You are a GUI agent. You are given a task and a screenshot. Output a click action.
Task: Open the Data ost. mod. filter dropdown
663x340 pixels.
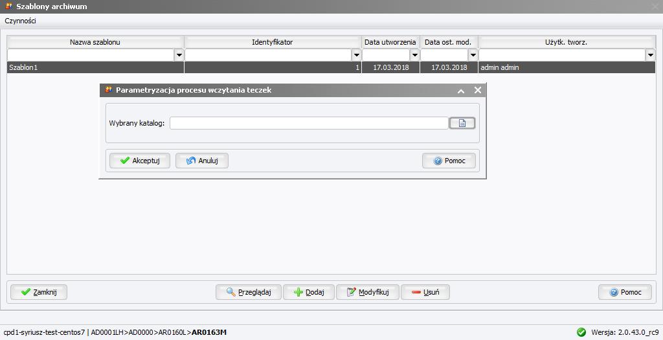[473, 55]
